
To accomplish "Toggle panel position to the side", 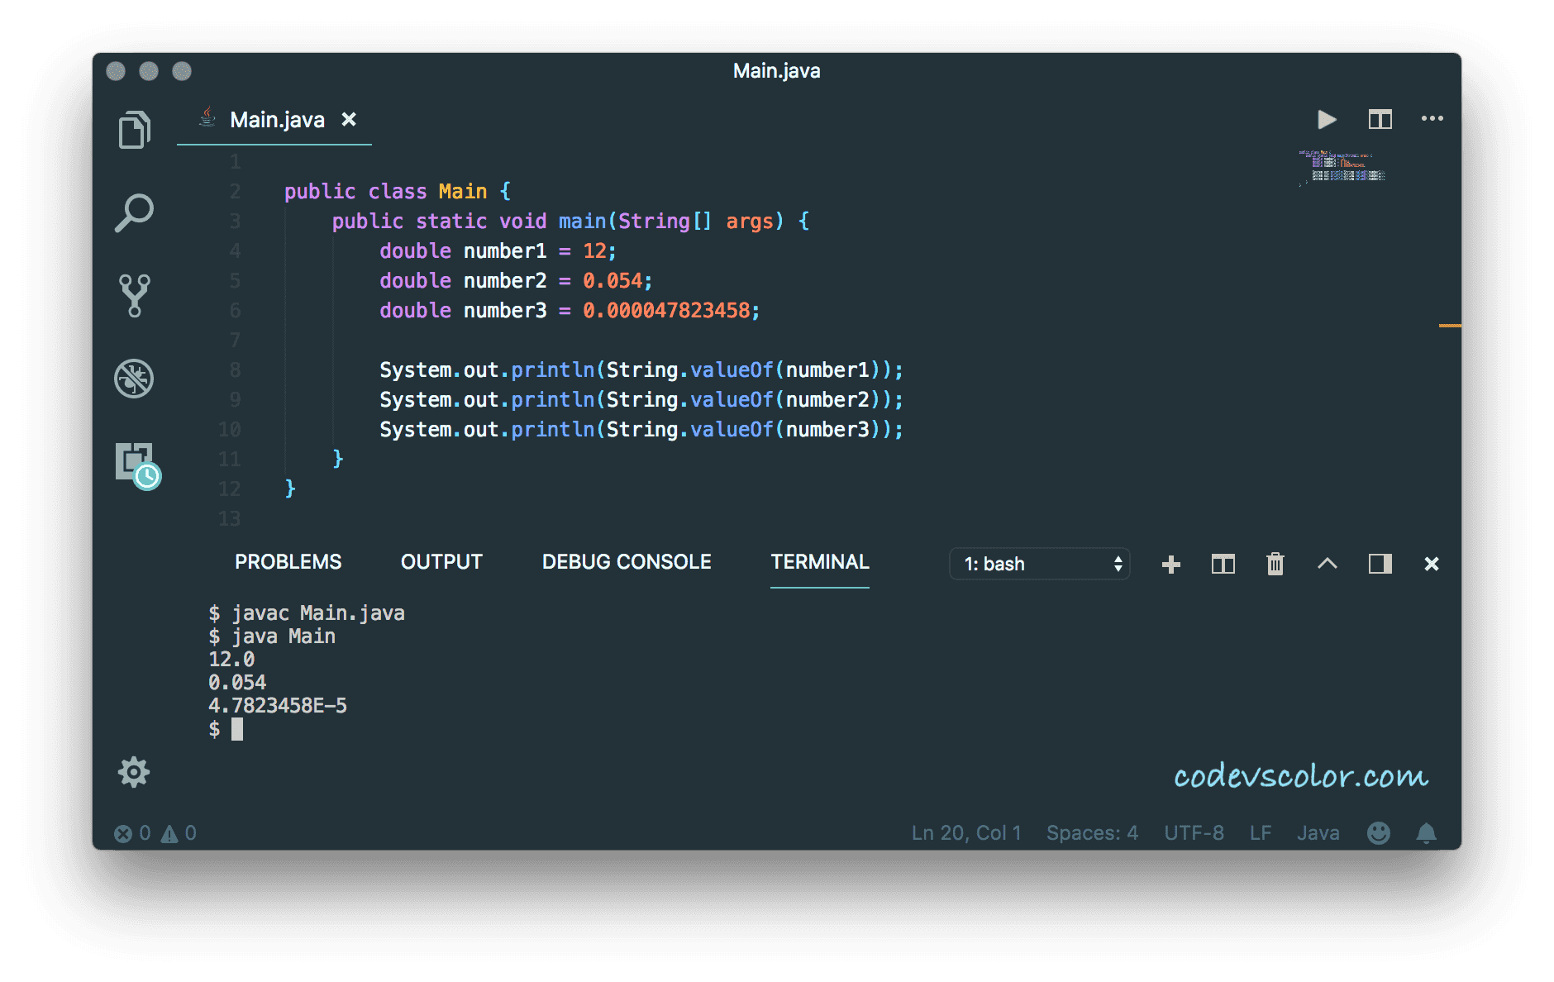I will pyautogui.click(x=1380, y=564).
